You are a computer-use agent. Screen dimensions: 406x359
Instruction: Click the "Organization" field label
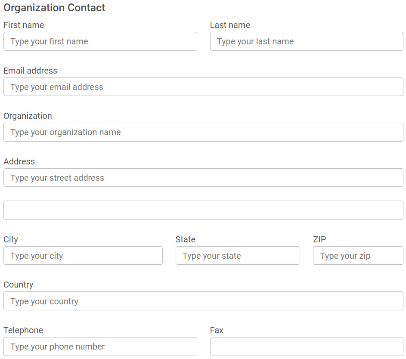(28, 116)
